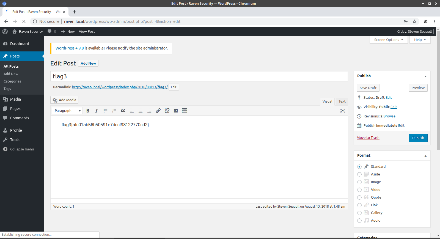Click the post title field containing flag3
The height and width of the screenshot is (239, 440).
(x=199, y=76)
